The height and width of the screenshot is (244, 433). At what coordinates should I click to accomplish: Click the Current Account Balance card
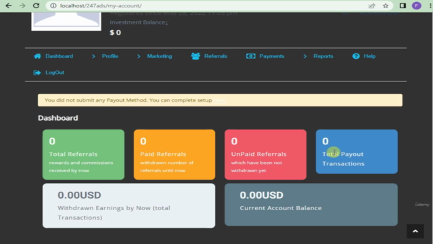(x=311, y=205)
